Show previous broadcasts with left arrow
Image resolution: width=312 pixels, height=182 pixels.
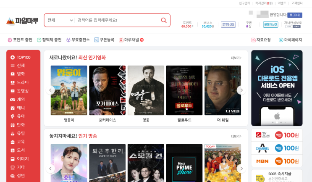point(50,169)
